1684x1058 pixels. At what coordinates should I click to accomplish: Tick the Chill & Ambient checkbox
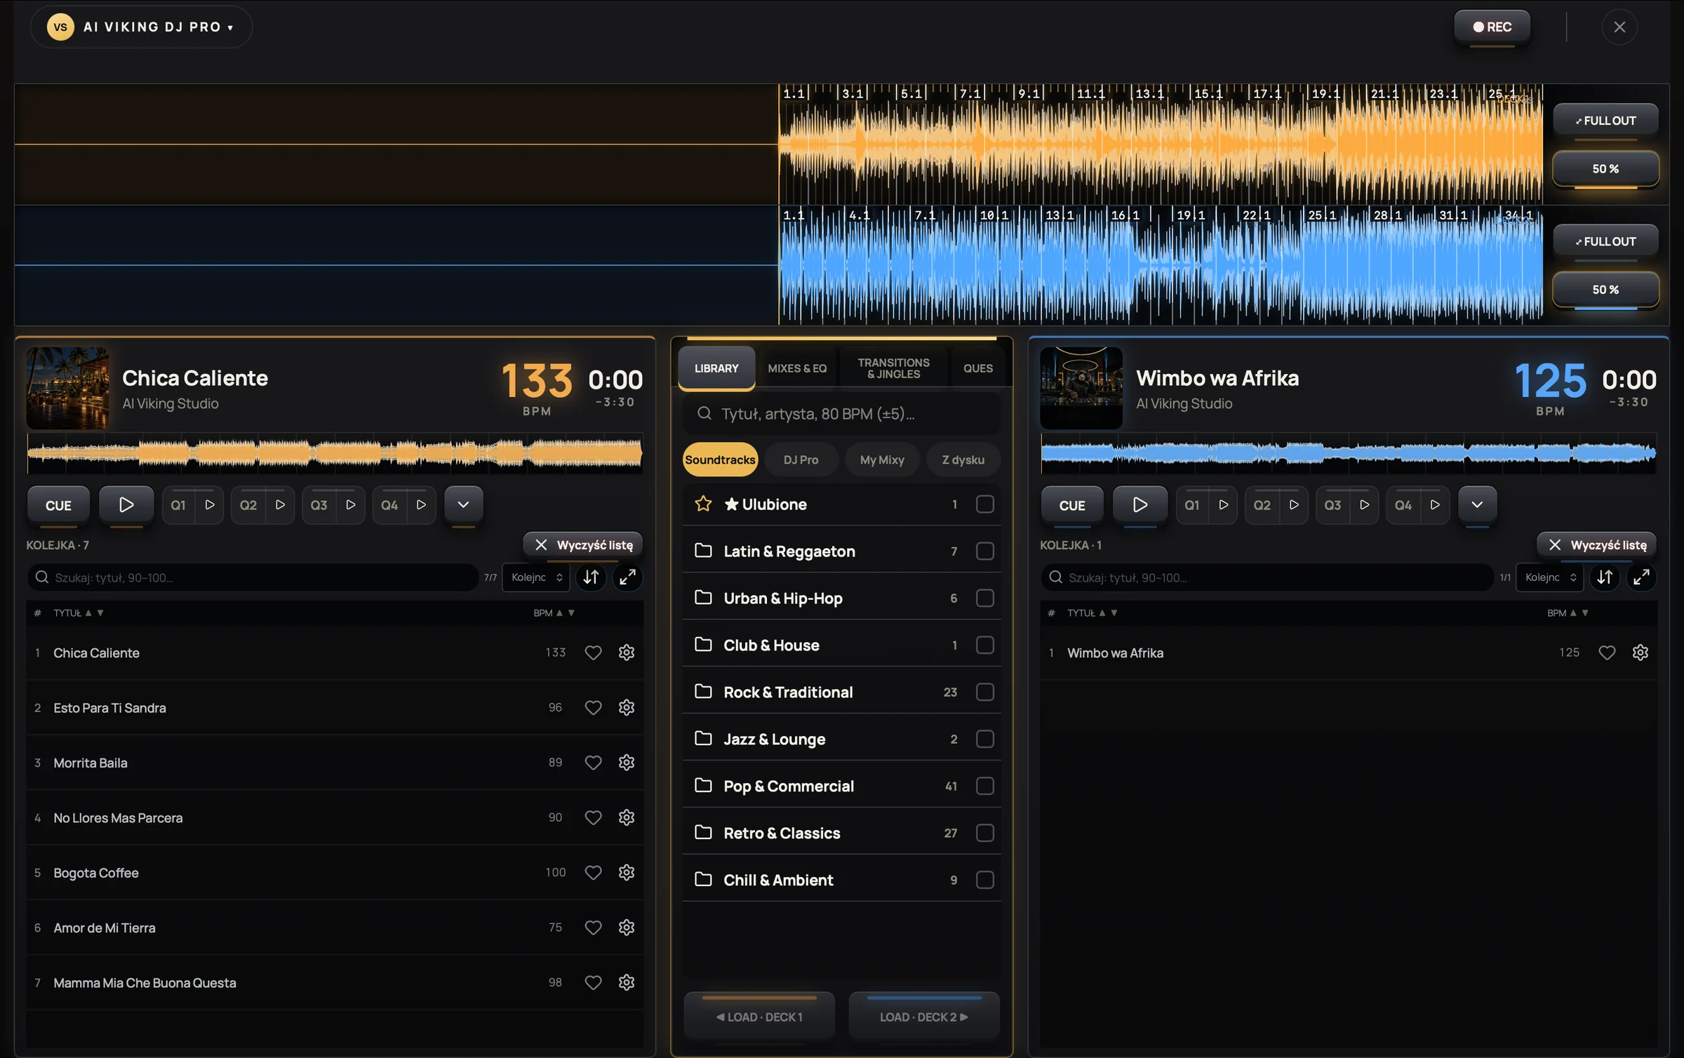tap(984, 880)
